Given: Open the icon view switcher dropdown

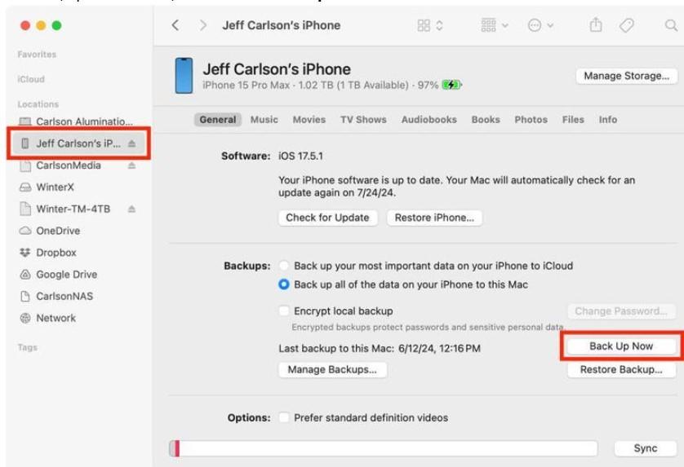Looking at the screenshot, I should (x=430, y=25).
